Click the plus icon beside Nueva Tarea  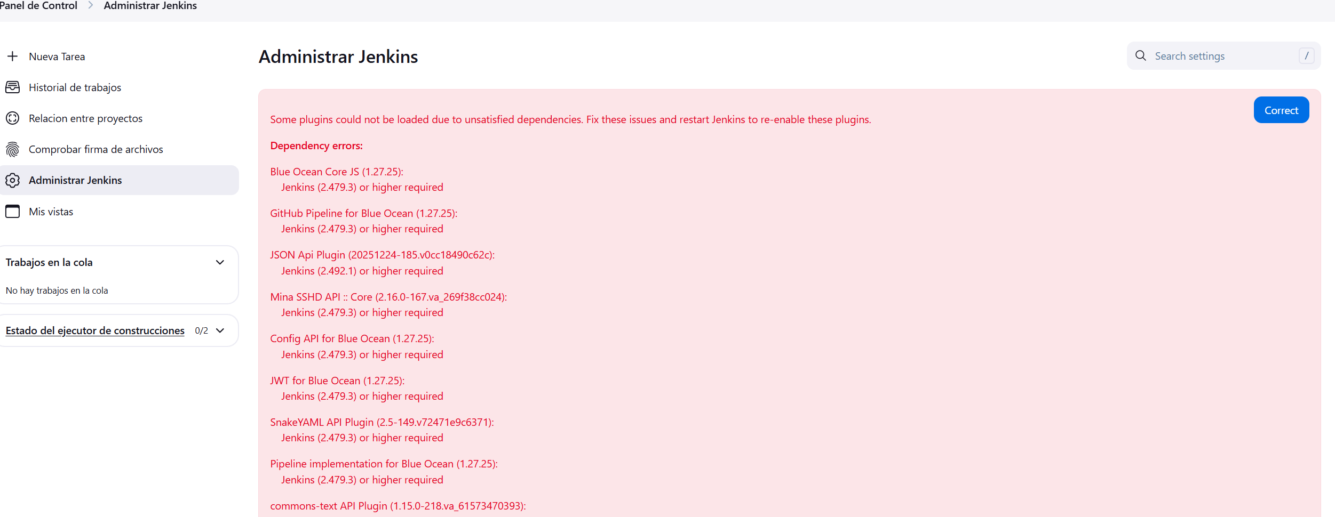tap(13, 56)
